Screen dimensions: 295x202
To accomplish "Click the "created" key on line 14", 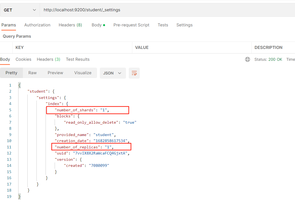I will click(x=74, y=166).
